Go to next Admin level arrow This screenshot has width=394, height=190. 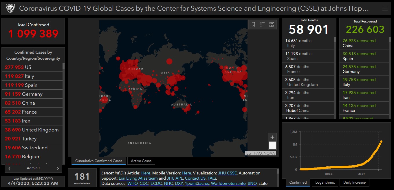pos(58,168)
